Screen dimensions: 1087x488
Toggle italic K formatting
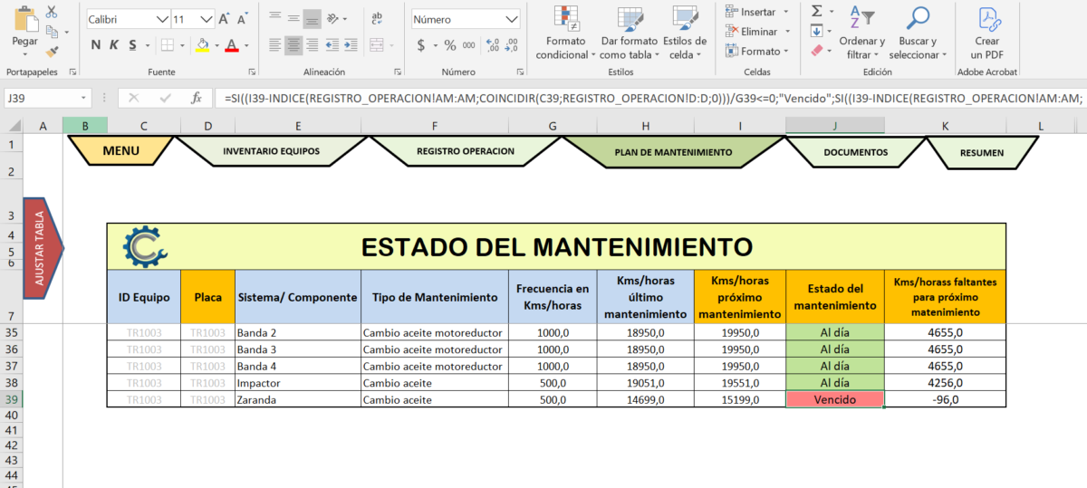coord(115,45)
